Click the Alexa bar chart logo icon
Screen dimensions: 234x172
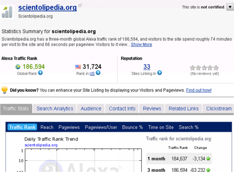coord(8,11)
